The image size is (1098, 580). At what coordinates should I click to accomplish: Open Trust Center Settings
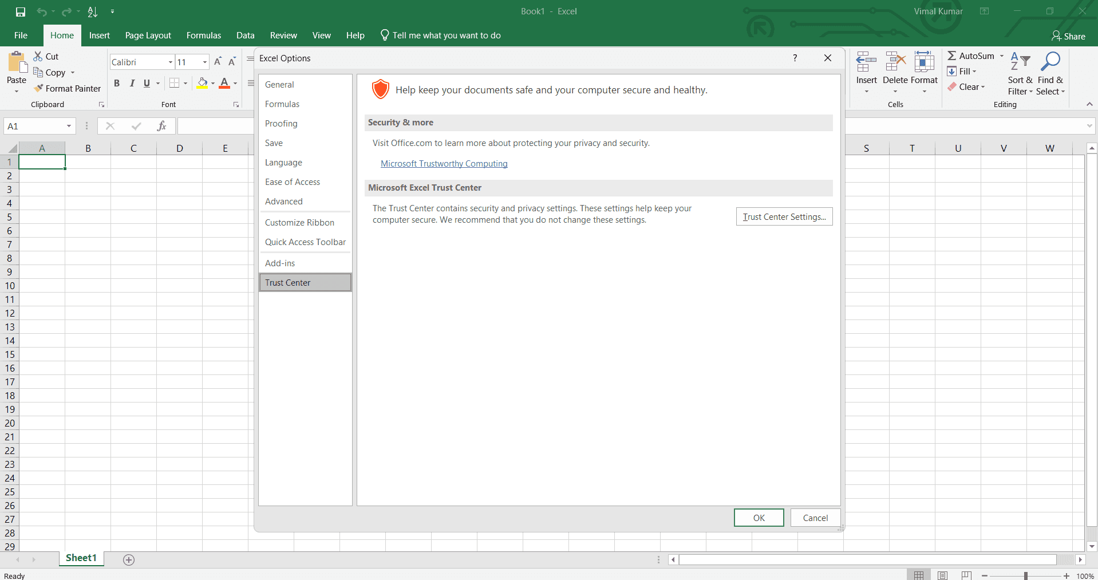coord(784,216)
